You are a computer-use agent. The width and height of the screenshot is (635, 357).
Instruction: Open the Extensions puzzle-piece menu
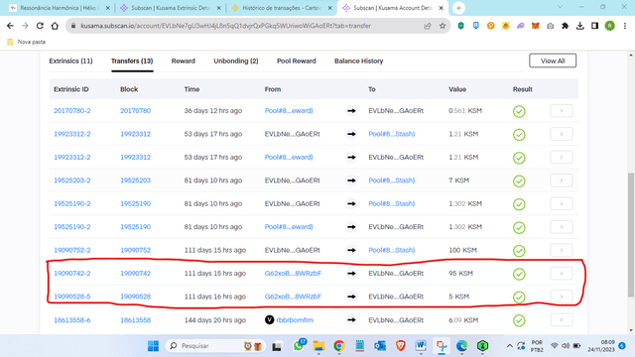565,26
